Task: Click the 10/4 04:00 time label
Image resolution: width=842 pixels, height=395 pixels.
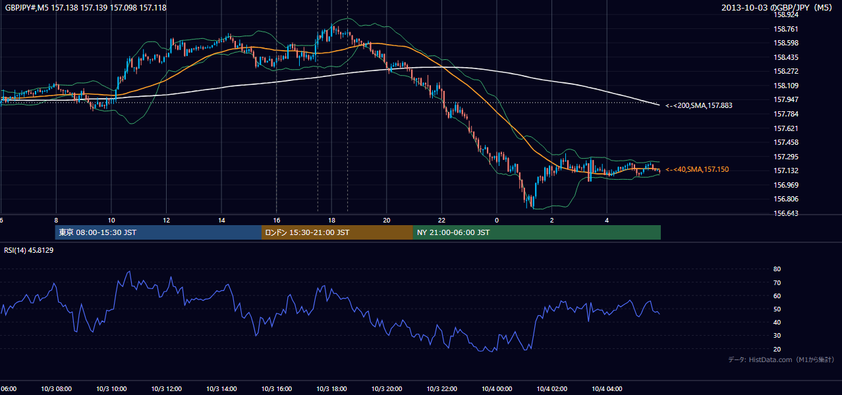Action: pyautogui.click(x=607, y=389)
